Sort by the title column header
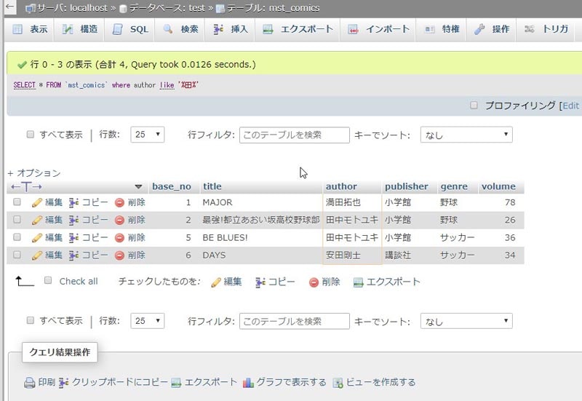The width and height of the screenshot is (582, 401). 212,186
